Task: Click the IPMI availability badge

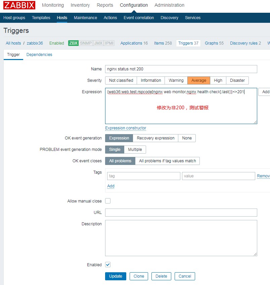Action: point(109,43)
